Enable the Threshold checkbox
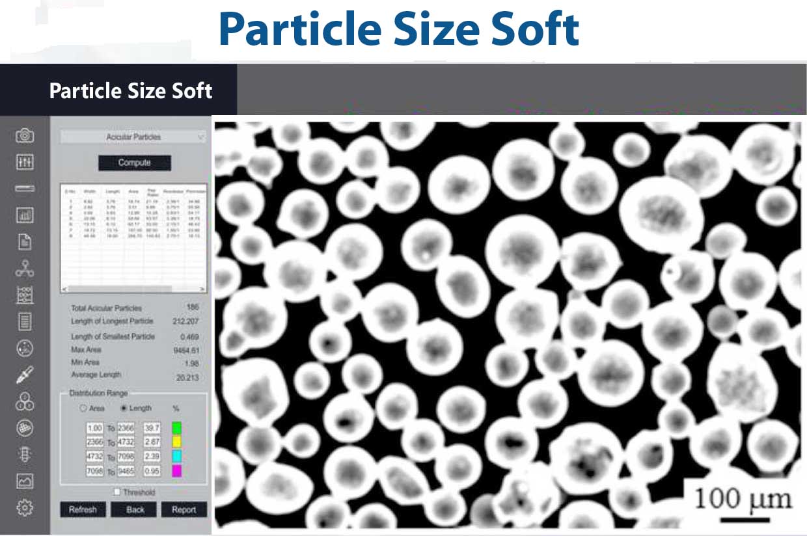The height and width of the screenshot is (536, 807). (117, 492)
